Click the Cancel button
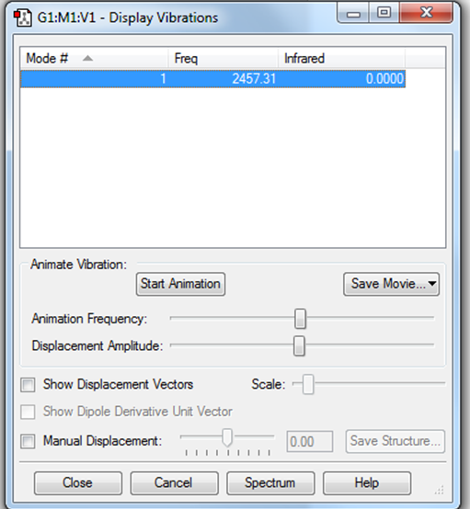The image size is (470, 509). click(174, 483)
